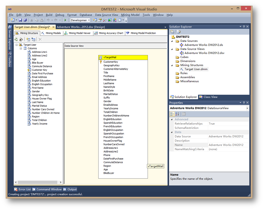Screen dimensions: 264x210
Task: Click the Process mining structure refresh icon
Action: [x=16, y=39]
